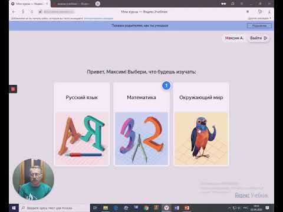Switch to the second browser tab
Image resolution: width=283 pixels, height=212 pixels.
(x=72, y=4)
